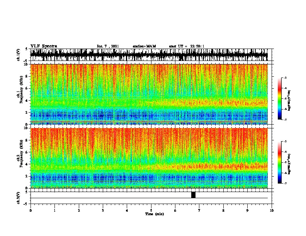Click the "-7" label on ch.2 color bar

(285, 183)
